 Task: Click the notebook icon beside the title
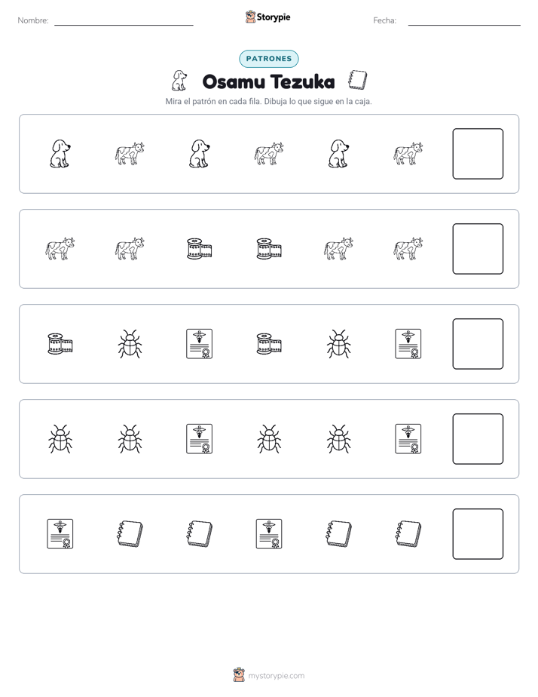pyautogui.click(x=358, y=80)
